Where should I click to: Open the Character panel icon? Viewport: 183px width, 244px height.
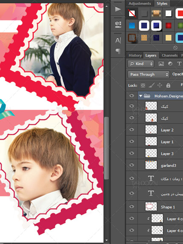[x=118, y=40]
